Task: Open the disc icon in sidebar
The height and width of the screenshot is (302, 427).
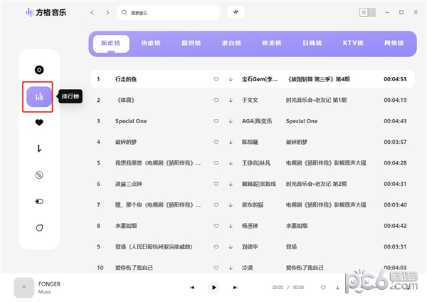Action: click(x=39, y=70)
